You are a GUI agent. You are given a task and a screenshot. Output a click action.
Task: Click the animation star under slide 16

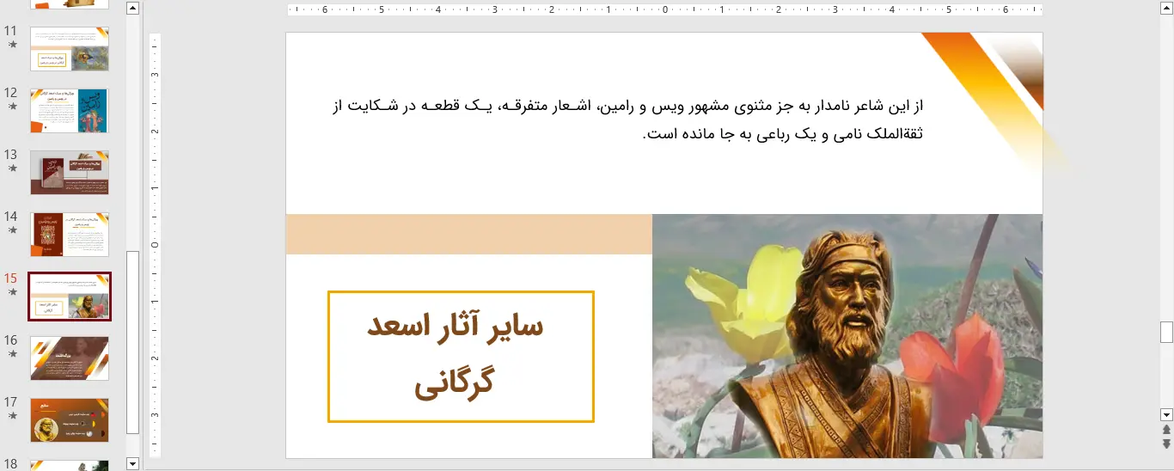12,354
